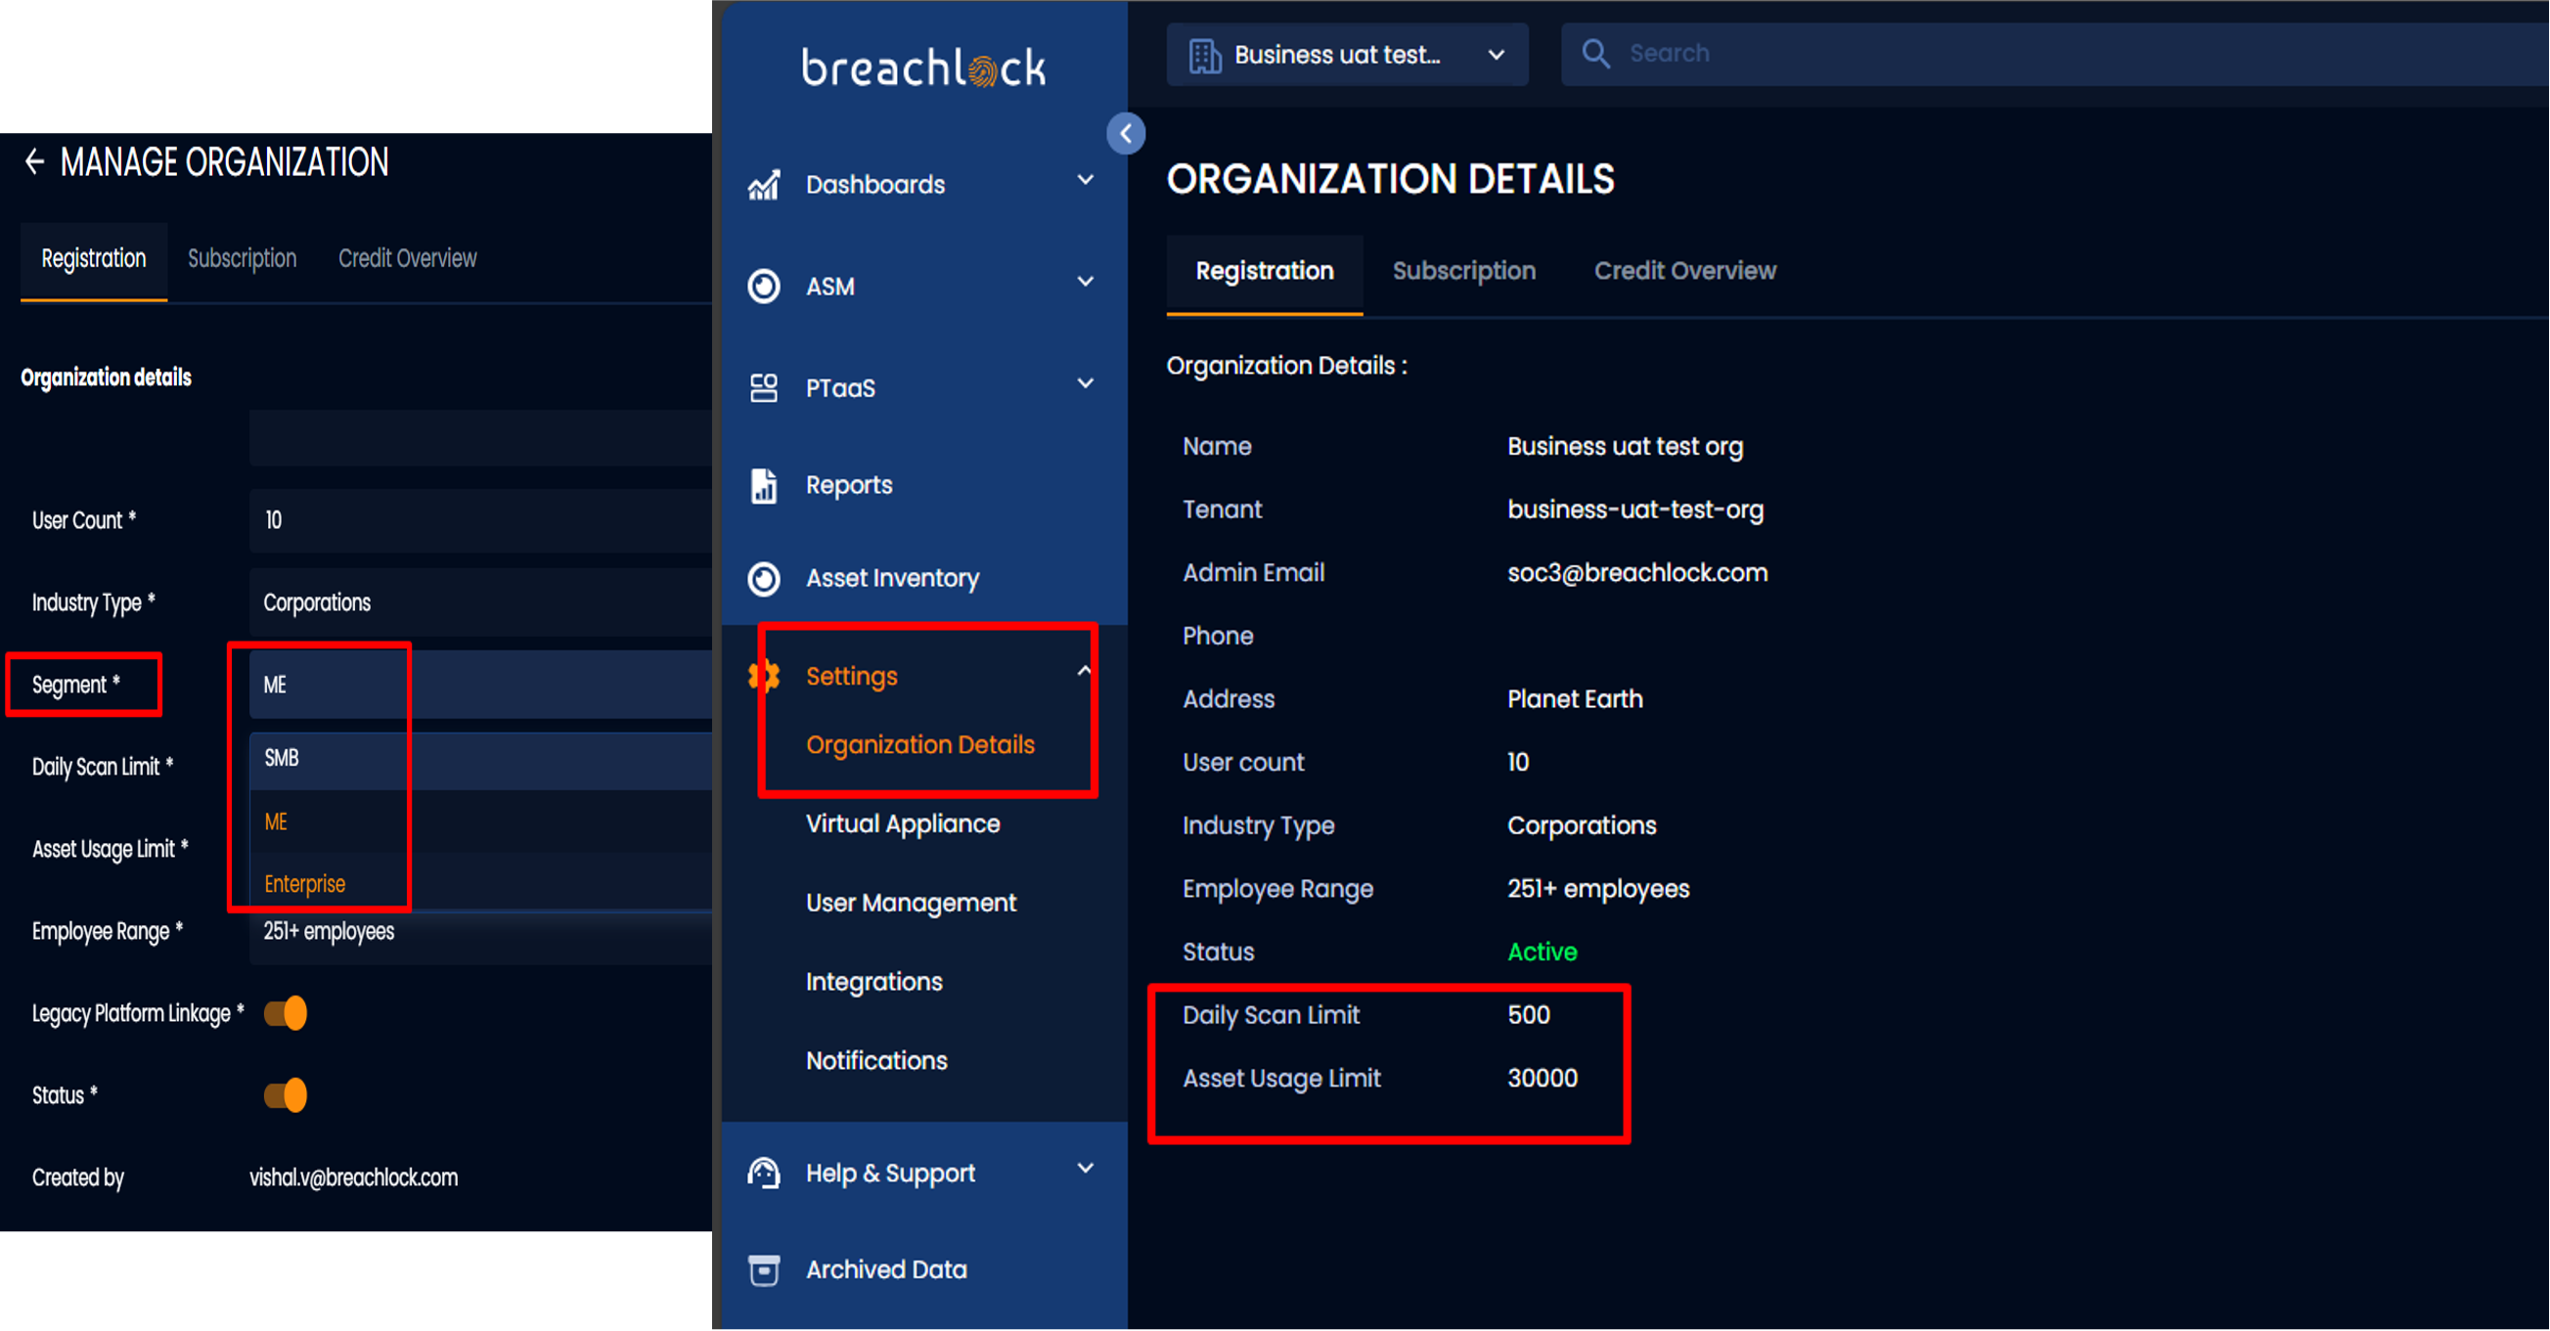The image size is (2550, 1331).
Task: Click the empty field above User Count
Action: coord(481,438)
